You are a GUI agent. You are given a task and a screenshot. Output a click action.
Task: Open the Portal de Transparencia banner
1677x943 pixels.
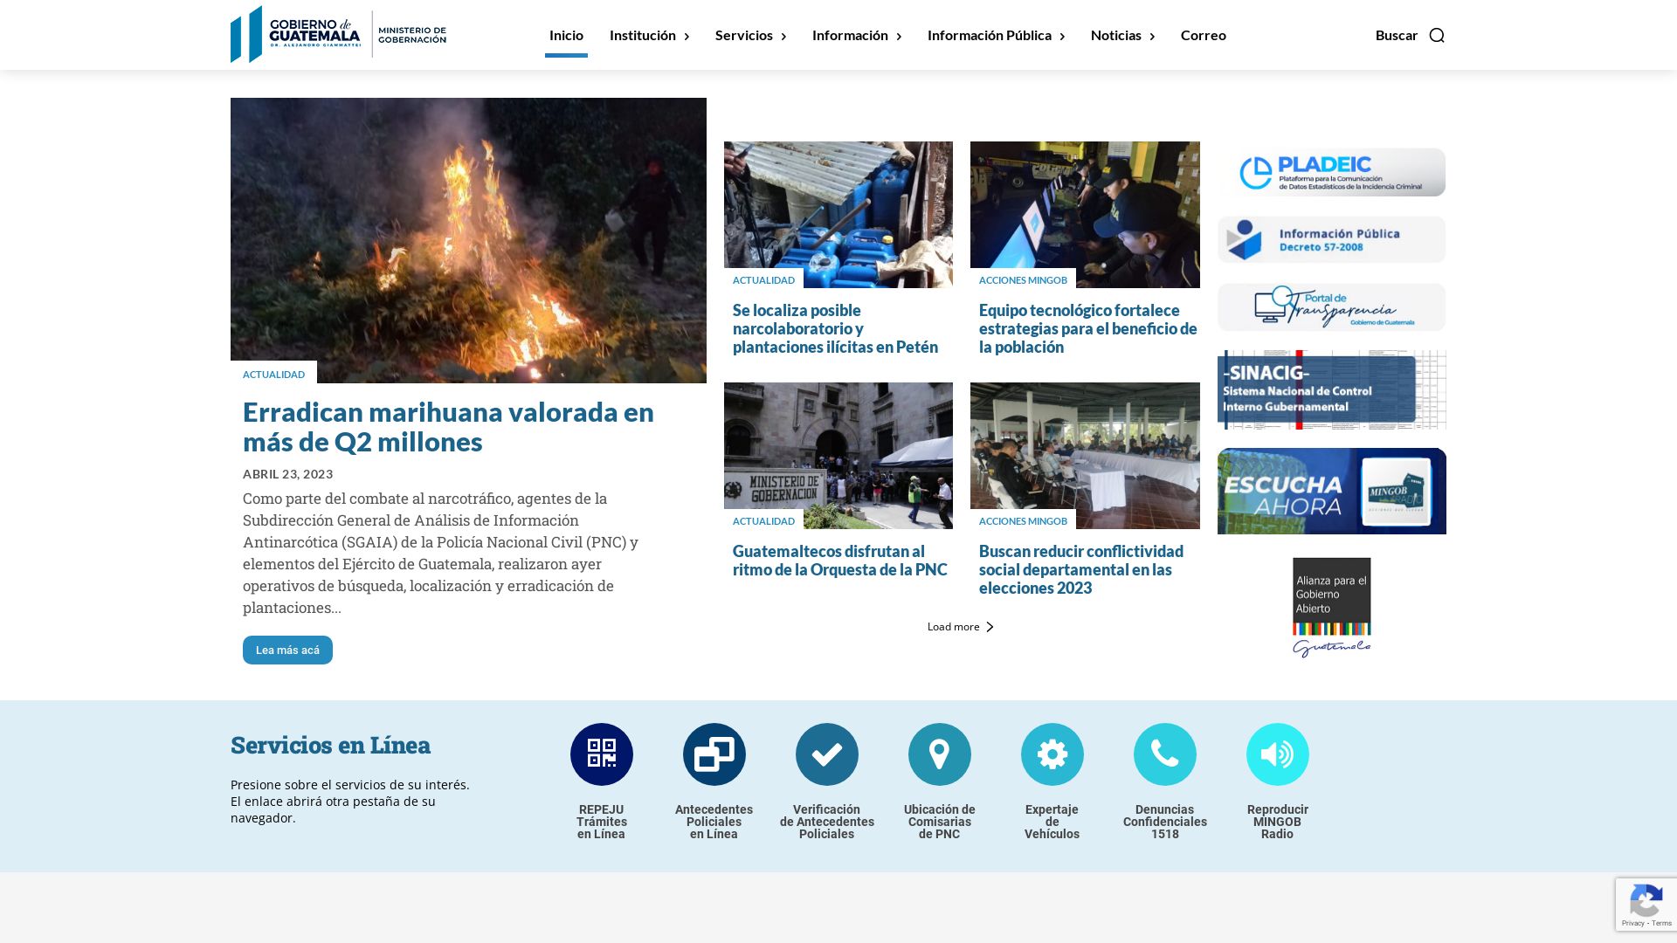point(1331,306)
